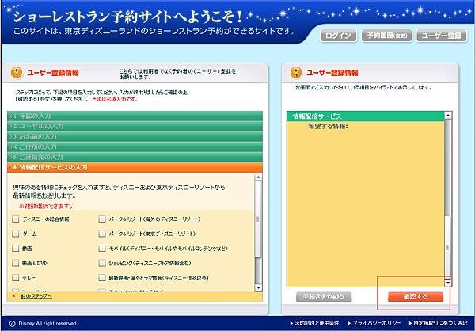Click the key icon beside right ユーザー登録情報 heading
The image size is (475, 331).
(x=296, y=73)
